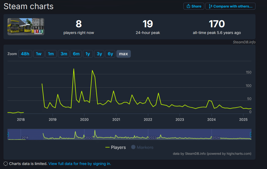Toggle the Players series in legend

coord(116,147)
